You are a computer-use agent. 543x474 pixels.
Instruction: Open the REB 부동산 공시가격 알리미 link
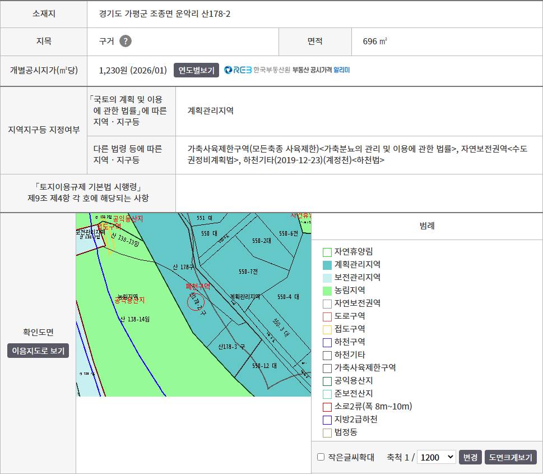[287, 70]
